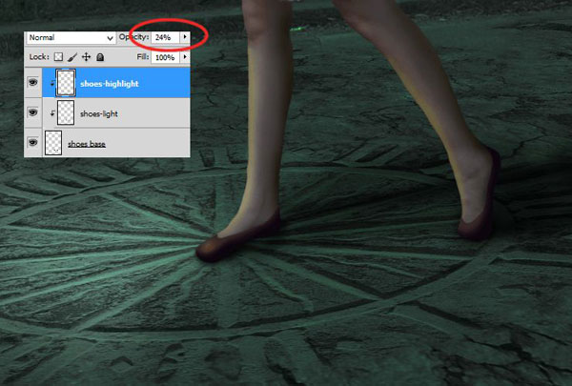Click the clipping mask arrow on shoes-light
The width and height of the screenshot is (572, 386).
(52, 113)
